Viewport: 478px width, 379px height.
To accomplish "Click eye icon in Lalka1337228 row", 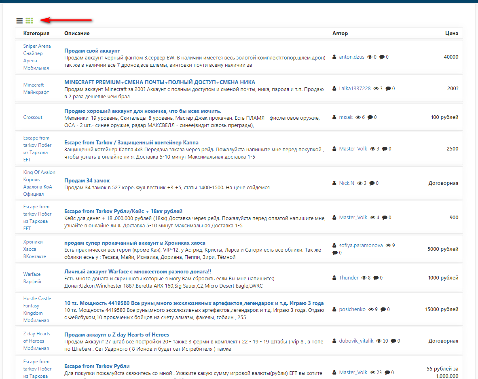I will (376, 89).
